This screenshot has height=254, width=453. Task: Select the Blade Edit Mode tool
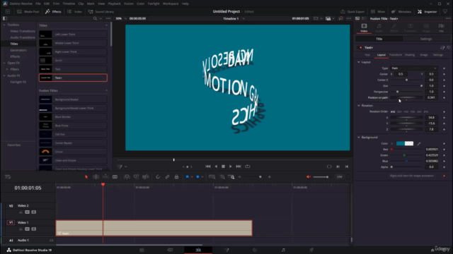pos(115,177)
